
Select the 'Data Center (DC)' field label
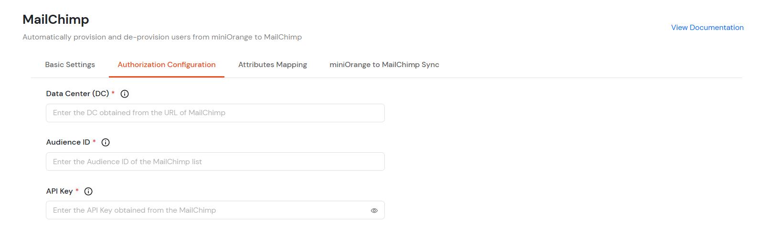click(78, 94)
